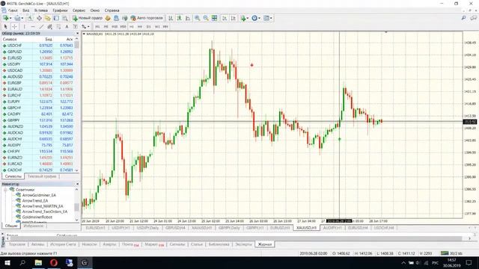Launch MetaEditor from the toolbar
This screenshot has height=269, width=479.
coord(108,18)
